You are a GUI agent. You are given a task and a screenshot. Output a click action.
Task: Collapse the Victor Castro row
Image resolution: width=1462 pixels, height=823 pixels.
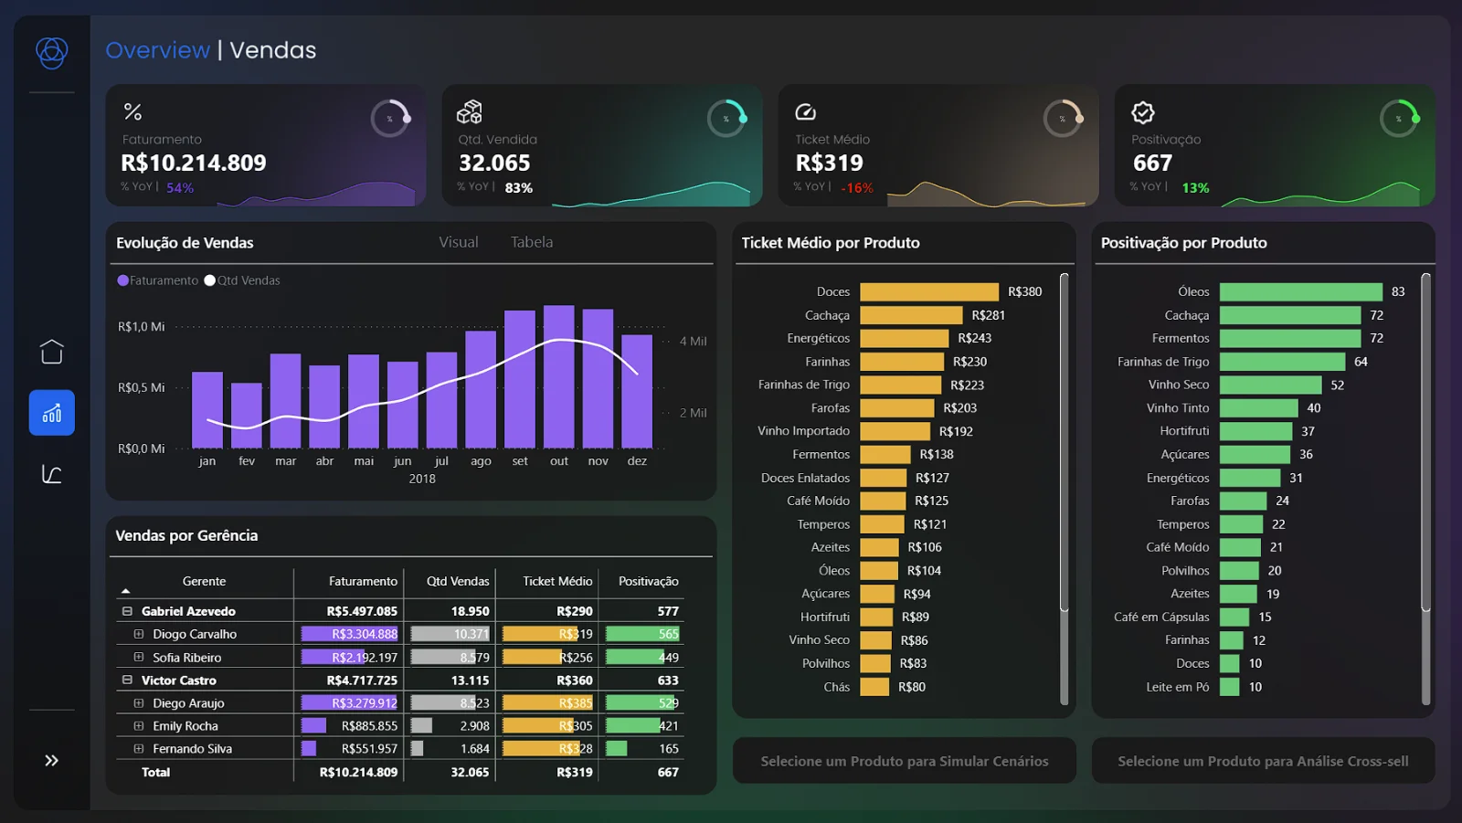(x=127, y=680)
